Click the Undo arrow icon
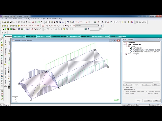The image size is (162, 121). pyautogui.click(x=24, y=22)
